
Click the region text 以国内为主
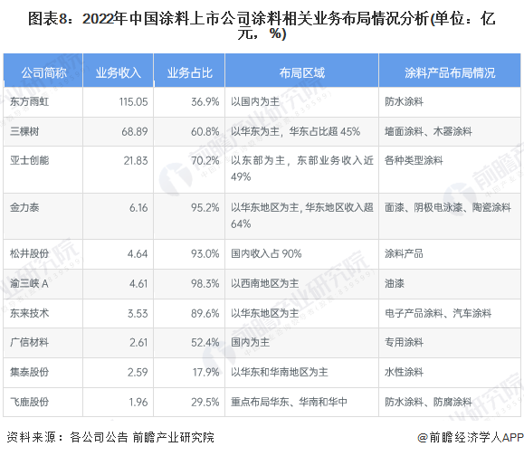click(x=255, y=101)
